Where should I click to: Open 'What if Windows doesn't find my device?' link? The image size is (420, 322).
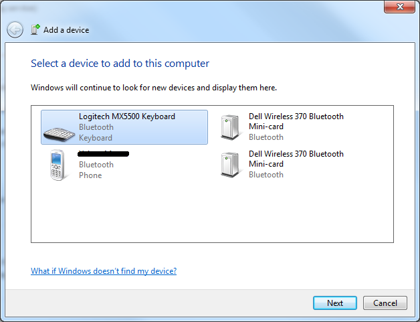click(104, 271)
